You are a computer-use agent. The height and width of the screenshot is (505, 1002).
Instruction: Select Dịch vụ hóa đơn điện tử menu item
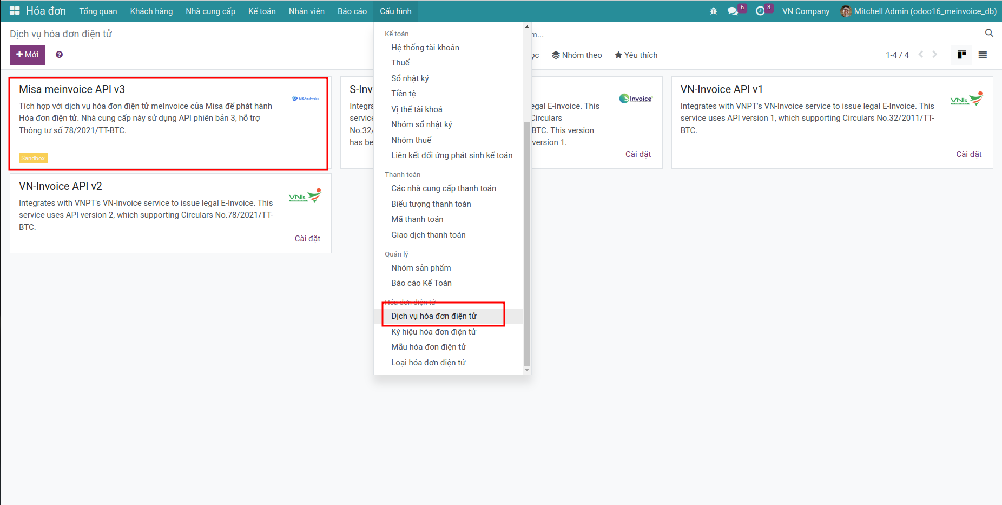coord(433,316)
